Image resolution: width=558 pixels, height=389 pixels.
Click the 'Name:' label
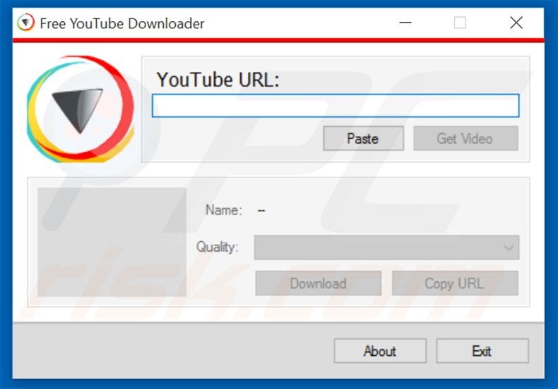[x=223, y=210]
